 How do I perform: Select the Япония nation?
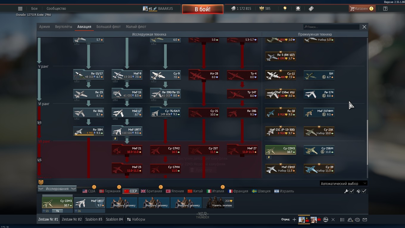pos(175,191)
